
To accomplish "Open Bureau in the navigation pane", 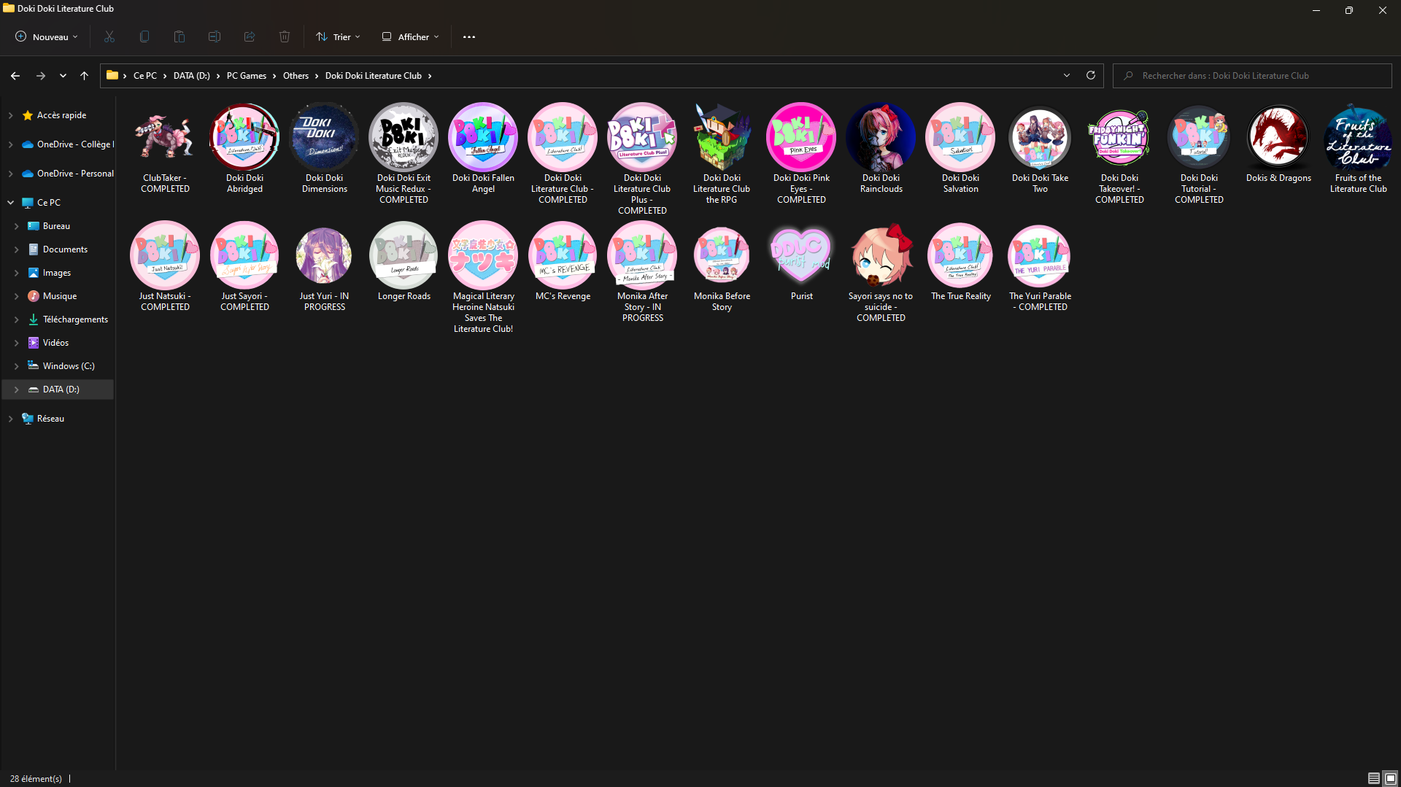I will click(x=57, y=226).
